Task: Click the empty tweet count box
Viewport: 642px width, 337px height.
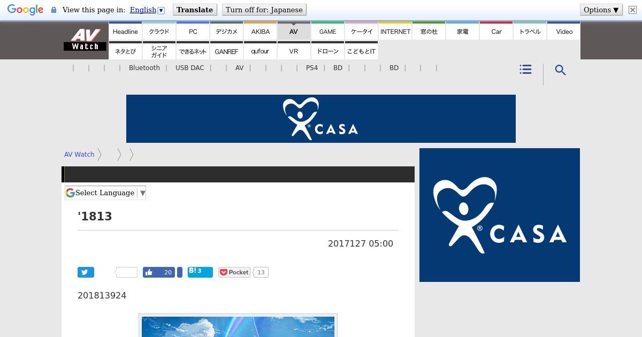Action: (126, 272)
